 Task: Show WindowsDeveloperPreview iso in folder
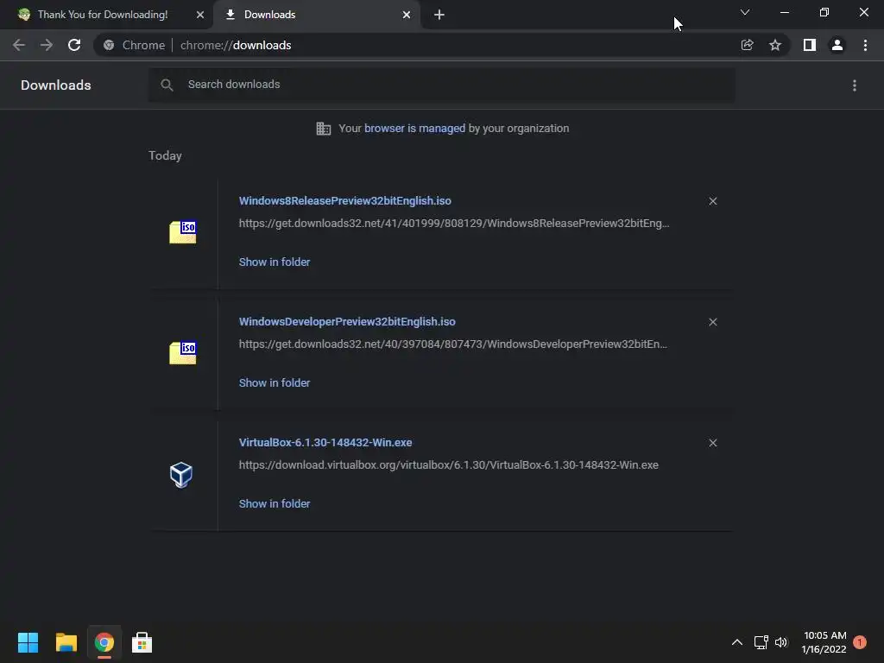(x=275, y=382)
